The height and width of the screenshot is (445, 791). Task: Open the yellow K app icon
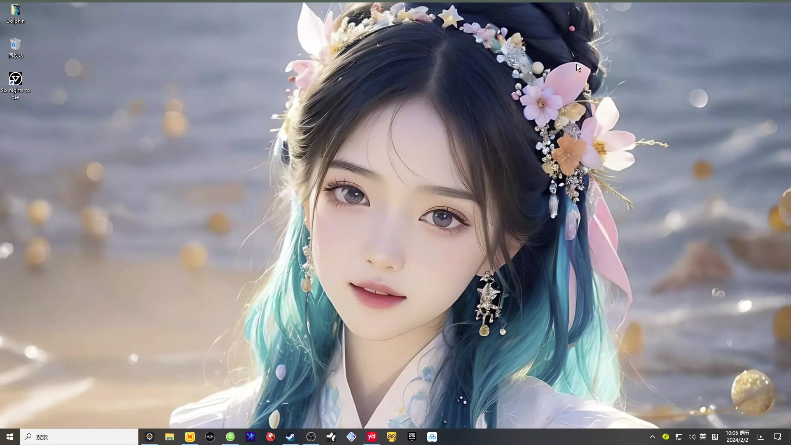(x=190, y=437)
